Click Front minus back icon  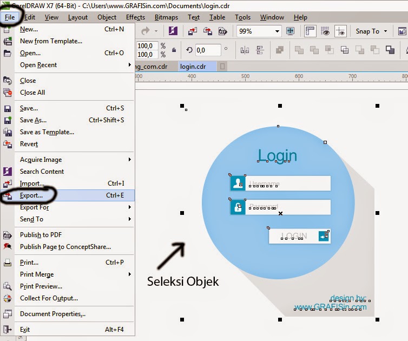click(x=360, y=50)
